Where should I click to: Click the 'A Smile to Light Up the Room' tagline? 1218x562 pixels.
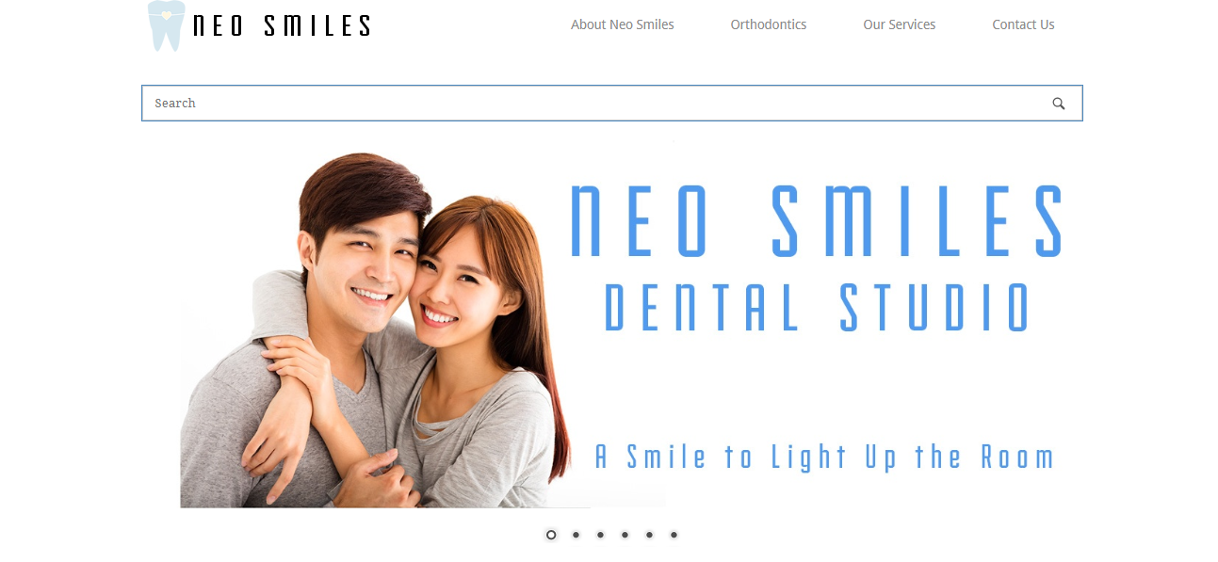click(x=824, y=457)
